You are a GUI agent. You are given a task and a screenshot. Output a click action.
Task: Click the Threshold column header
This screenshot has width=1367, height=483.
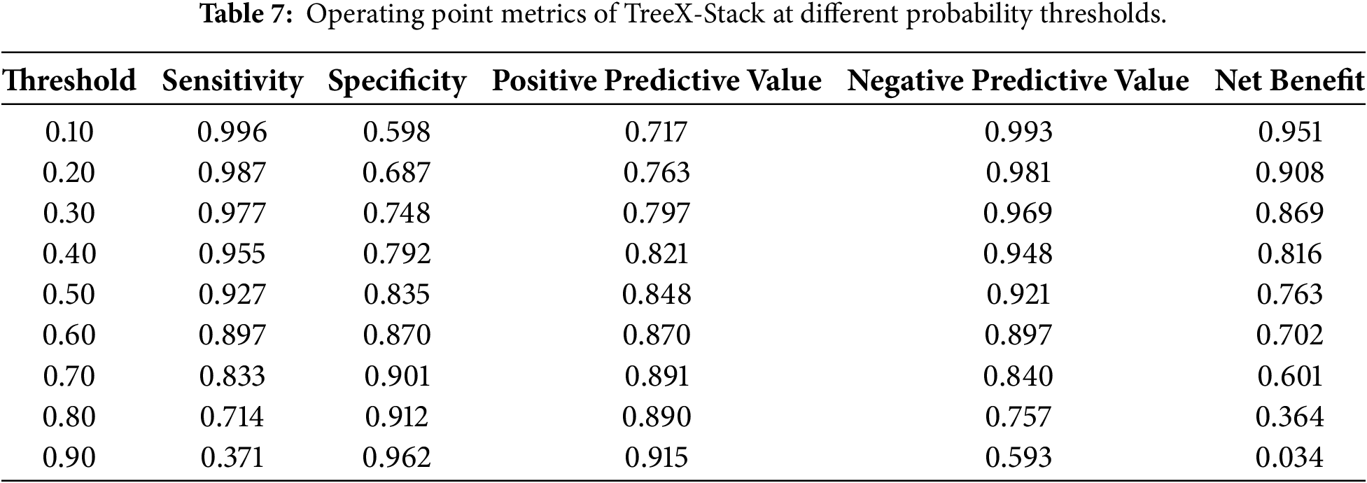point(69,81)
